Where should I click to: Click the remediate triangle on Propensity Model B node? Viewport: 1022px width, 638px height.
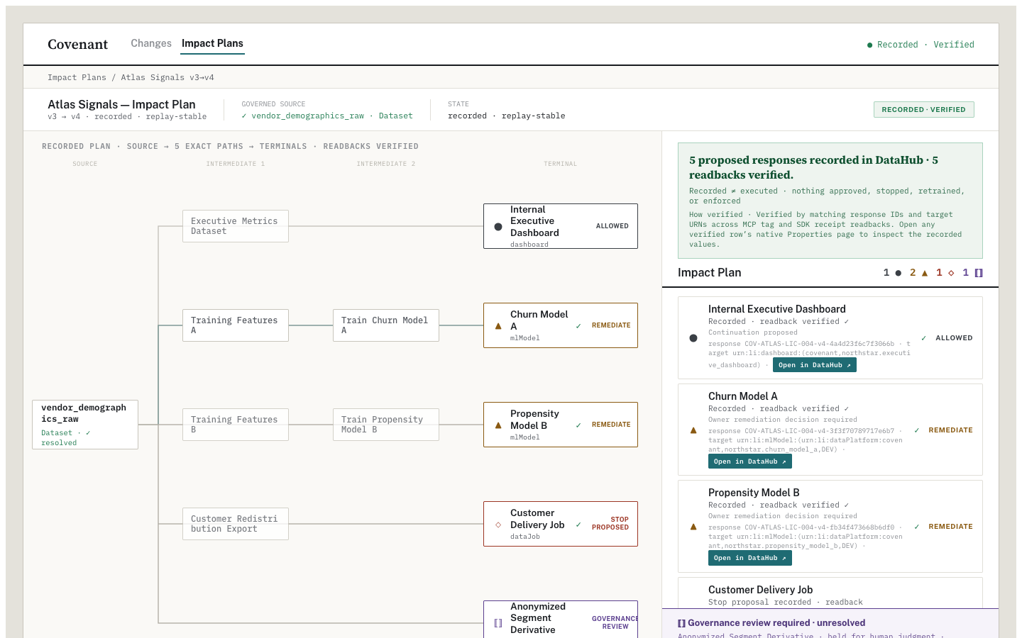[x=498, y=425]
